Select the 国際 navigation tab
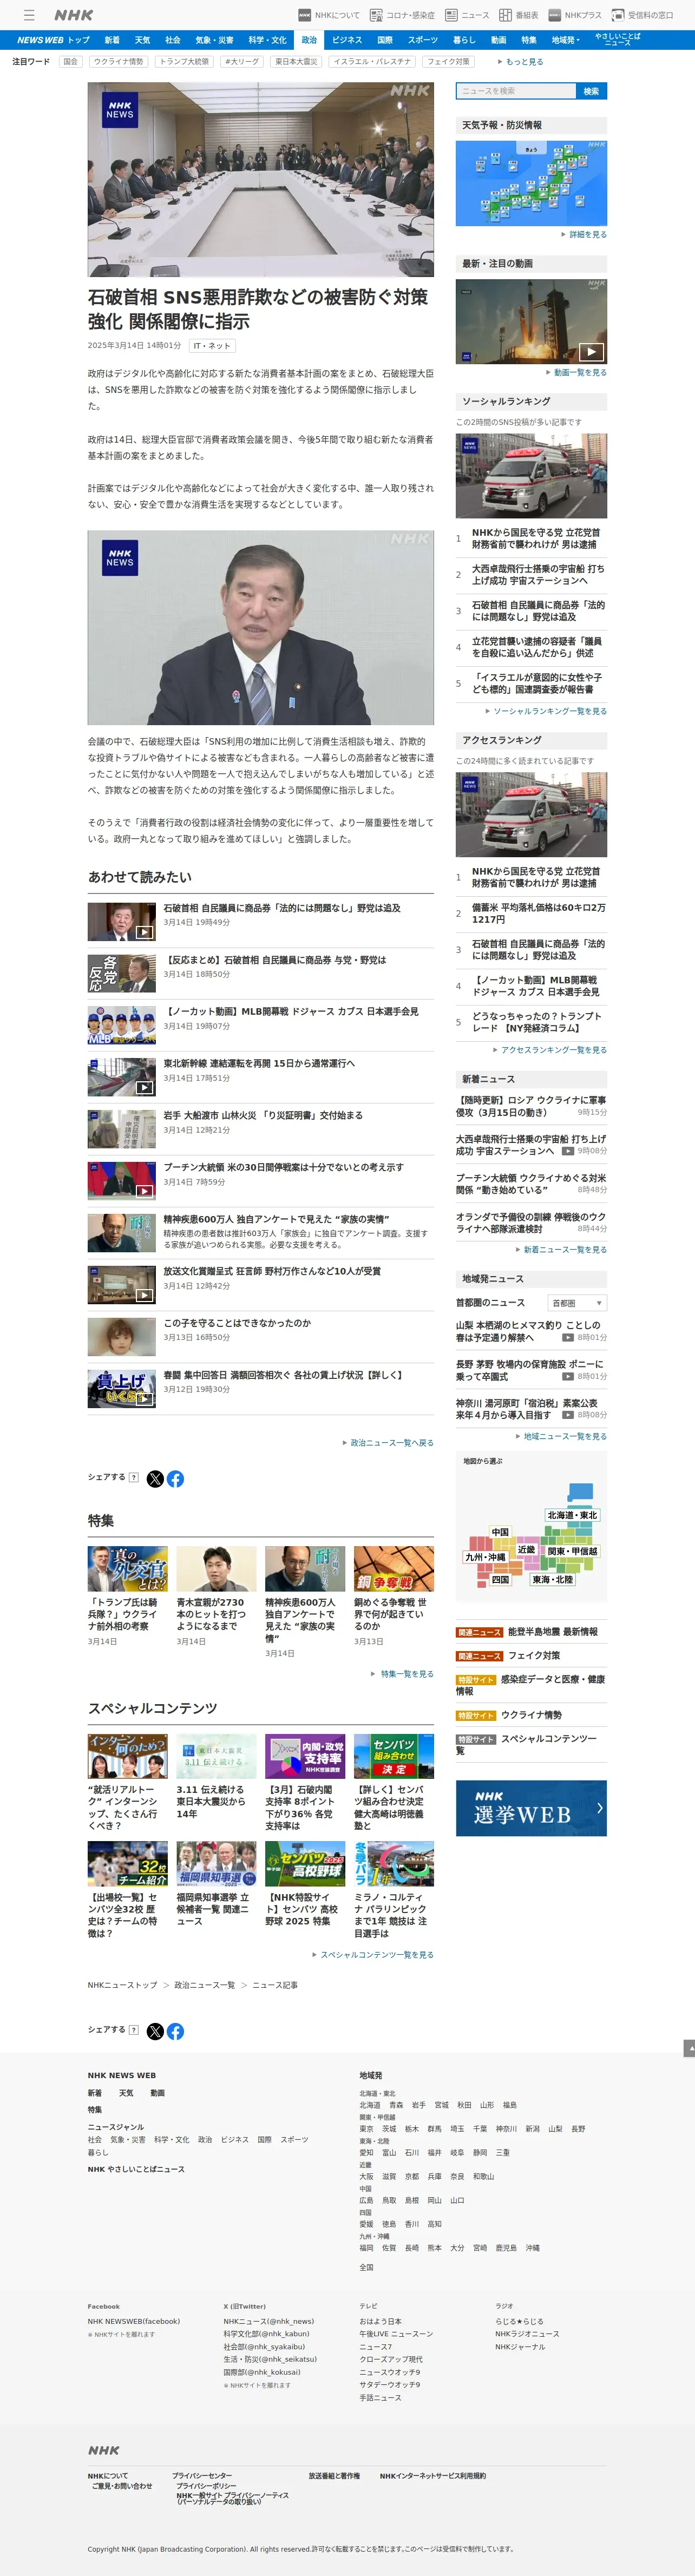This screenshot has height=2576, width=695. click(x=385, y=40)
